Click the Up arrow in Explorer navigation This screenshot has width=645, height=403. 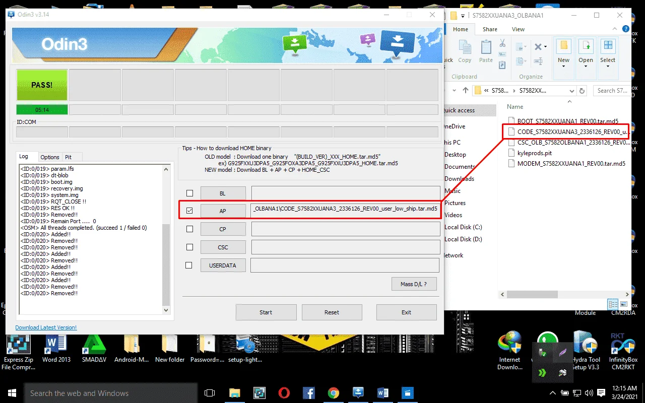[466, 91]
